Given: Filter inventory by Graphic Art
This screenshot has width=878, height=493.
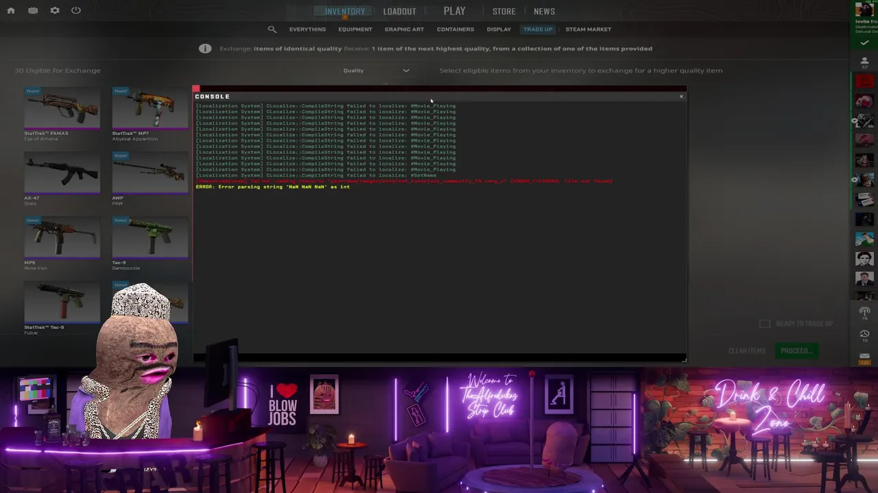Looking at the screenshot, I should click(x=404, y=29).
